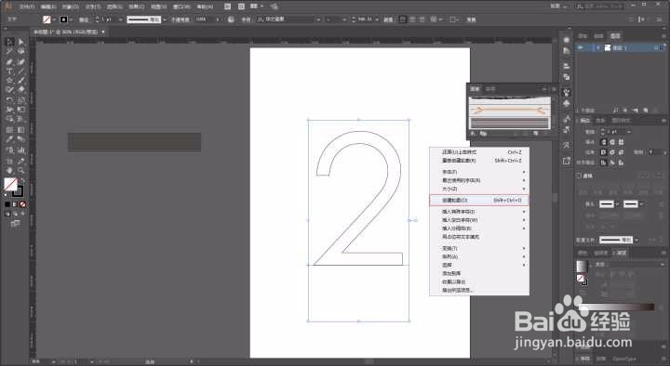The image size is (670, 366).
Task: Select the Direct Selection tool
Action: [x=20, y=42]
